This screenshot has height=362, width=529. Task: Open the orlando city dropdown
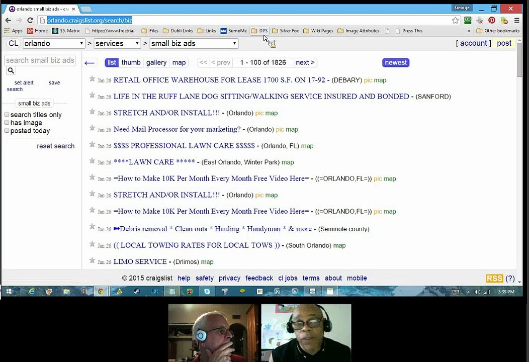(x=54, y=44)
